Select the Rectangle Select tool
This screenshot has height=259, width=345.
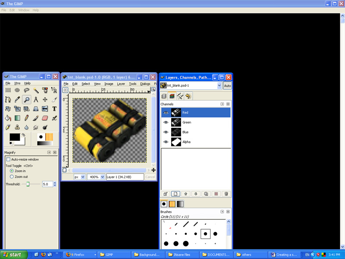8,90
